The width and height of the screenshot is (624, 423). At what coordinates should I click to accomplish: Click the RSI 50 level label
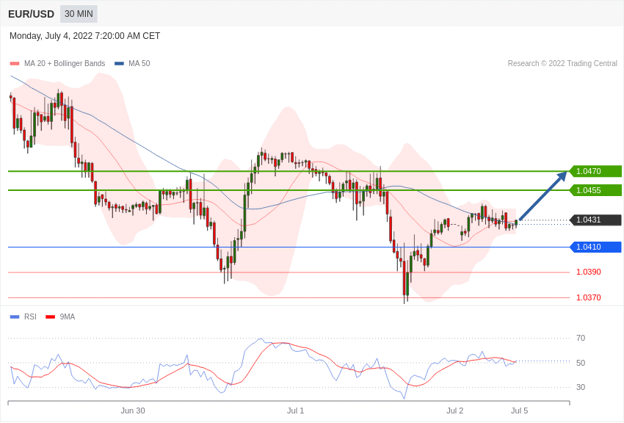581,363
